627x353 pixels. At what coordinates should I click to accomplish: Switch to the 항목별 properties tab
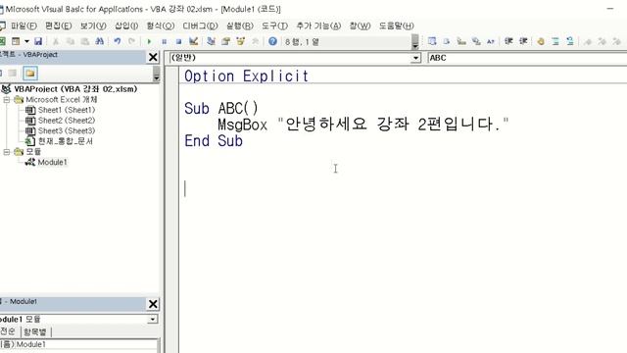(x=35, y=331)
